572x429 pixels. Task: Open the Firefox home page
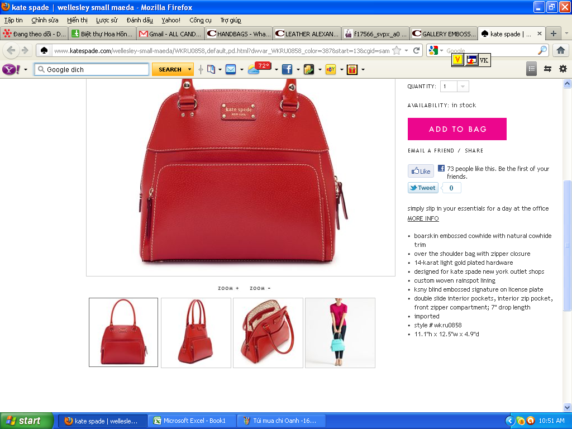coord(561,50)
